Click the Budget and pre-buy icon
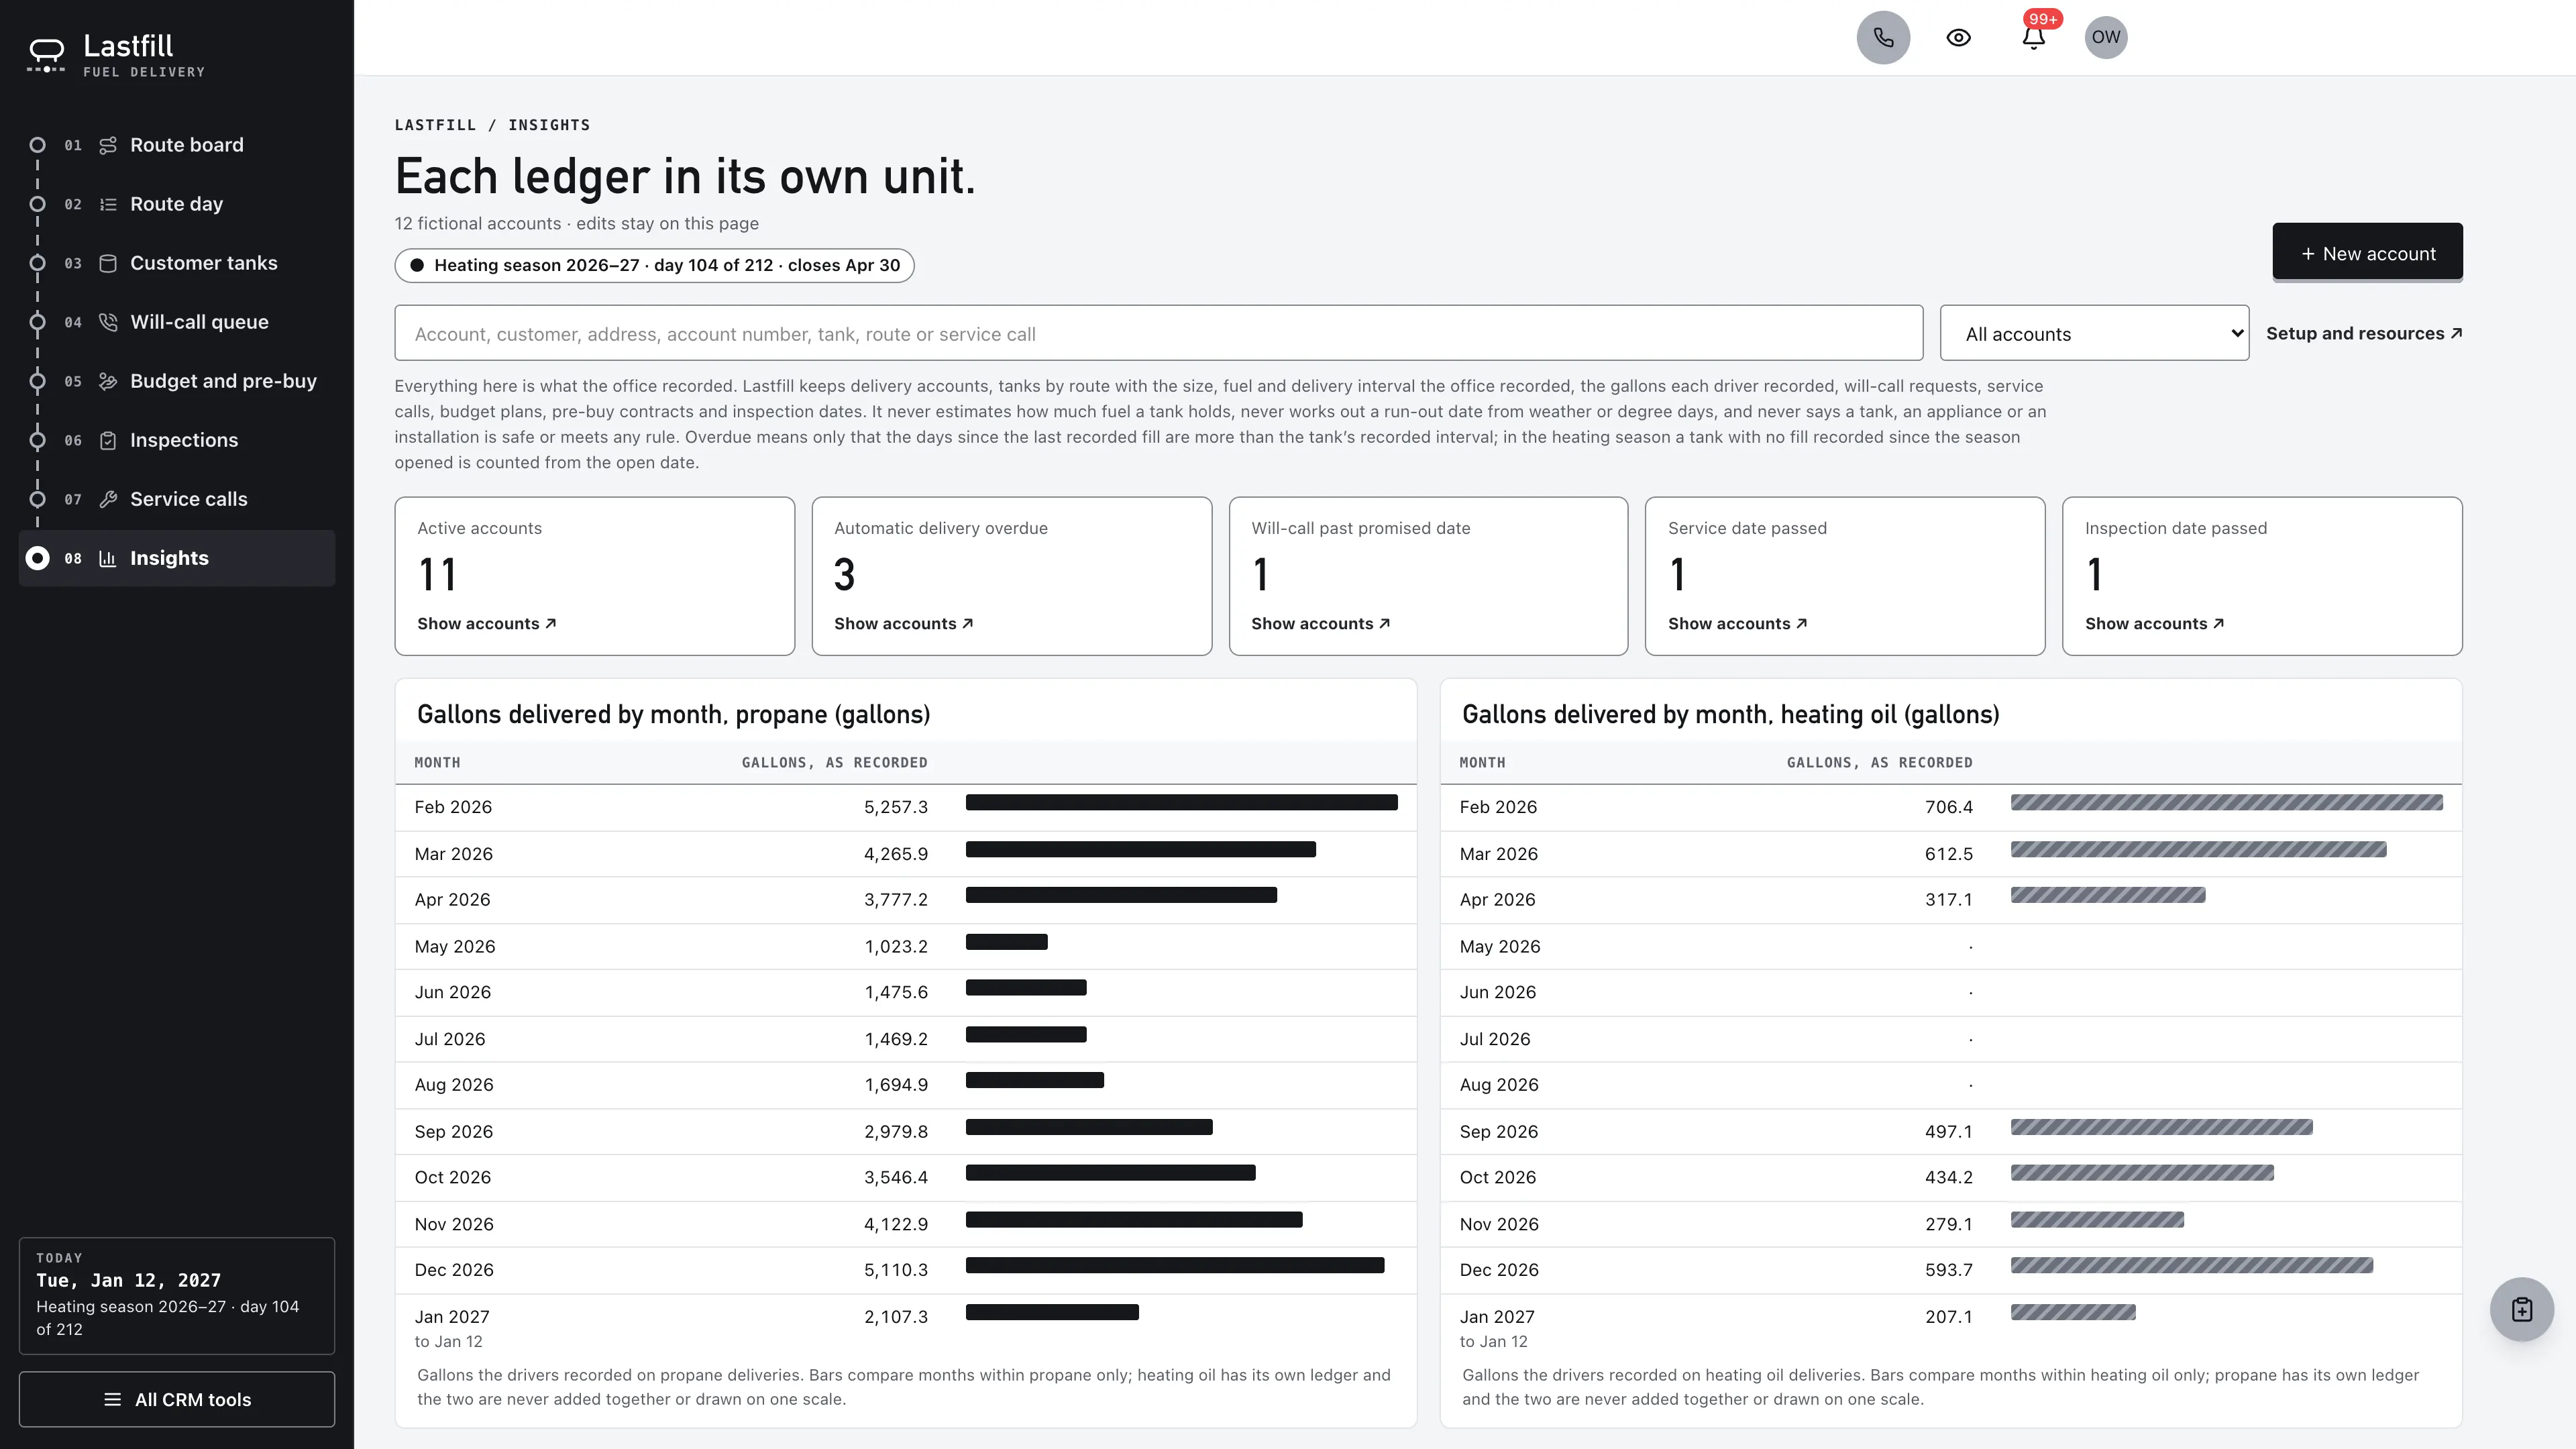Viewport: 2576px width, 1449px height. coord(108,381)
